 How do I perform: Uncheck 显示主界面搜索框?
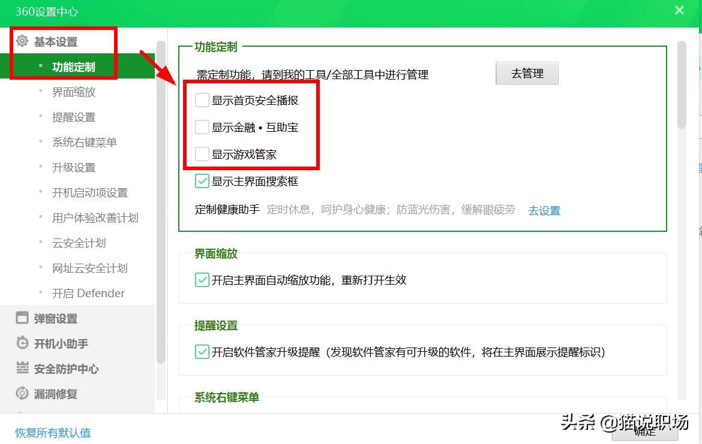(x=202, y=181)
